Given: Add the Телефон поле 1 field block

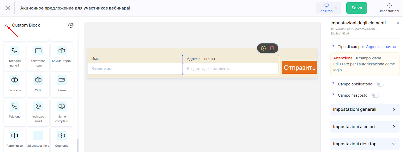Looking at the screenshot, I should point(15,57).
